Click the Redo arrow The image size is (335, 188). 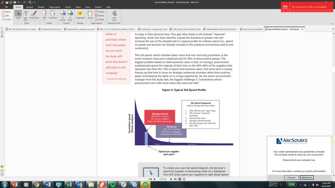[x=24, y=2]
